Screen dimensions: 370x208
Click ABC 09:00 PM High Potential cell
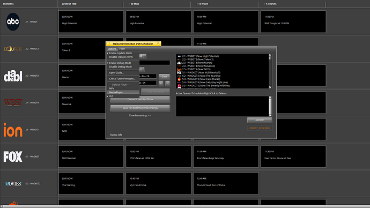tap(158, 21)
